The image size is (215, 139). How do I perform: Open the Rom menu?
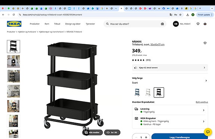47,24
